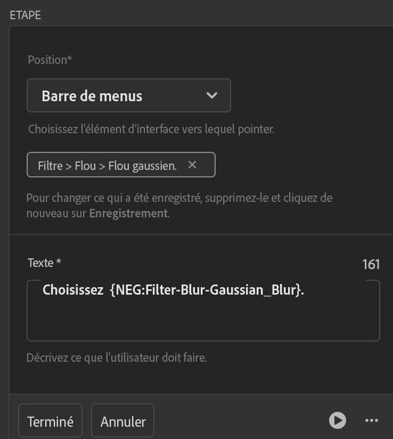Click the Position* field label
The height and width of the screenshot is (439, 393).
coord(50,60)
